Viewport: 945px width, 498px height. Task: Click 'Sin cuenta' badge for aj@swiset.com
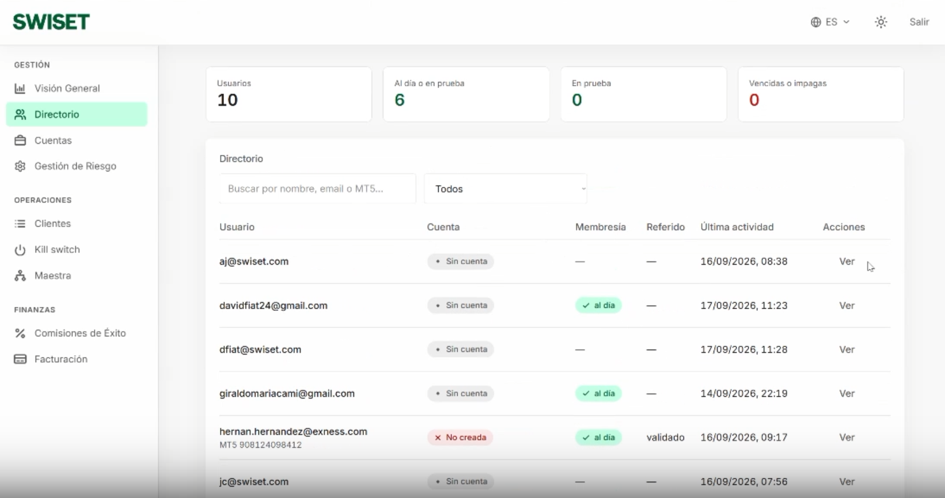point(460,261)
